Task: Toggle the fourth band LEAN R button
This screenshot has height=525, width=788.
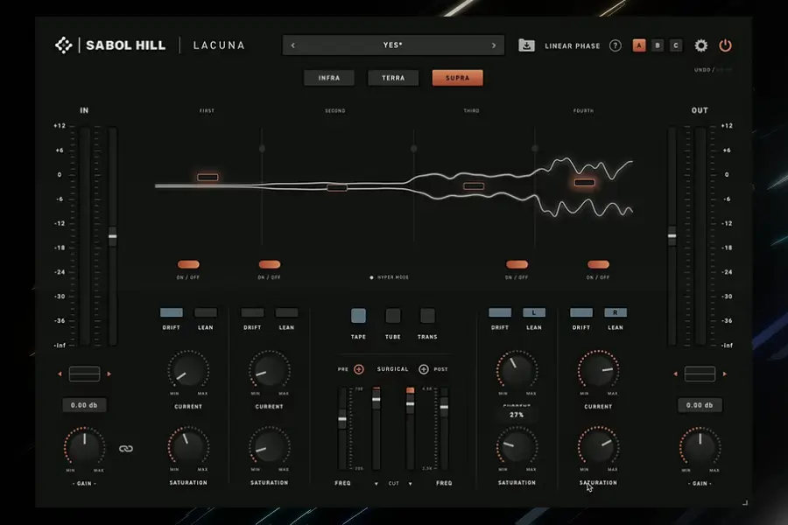Action: 616,312
